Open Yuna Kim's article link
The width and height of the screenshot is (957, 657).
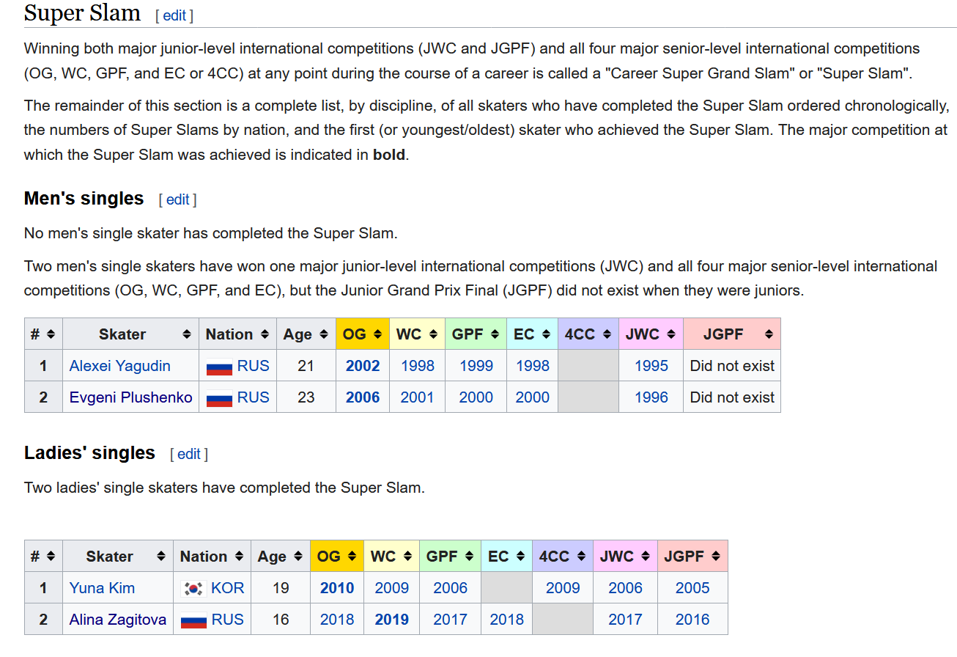(102, 588)
